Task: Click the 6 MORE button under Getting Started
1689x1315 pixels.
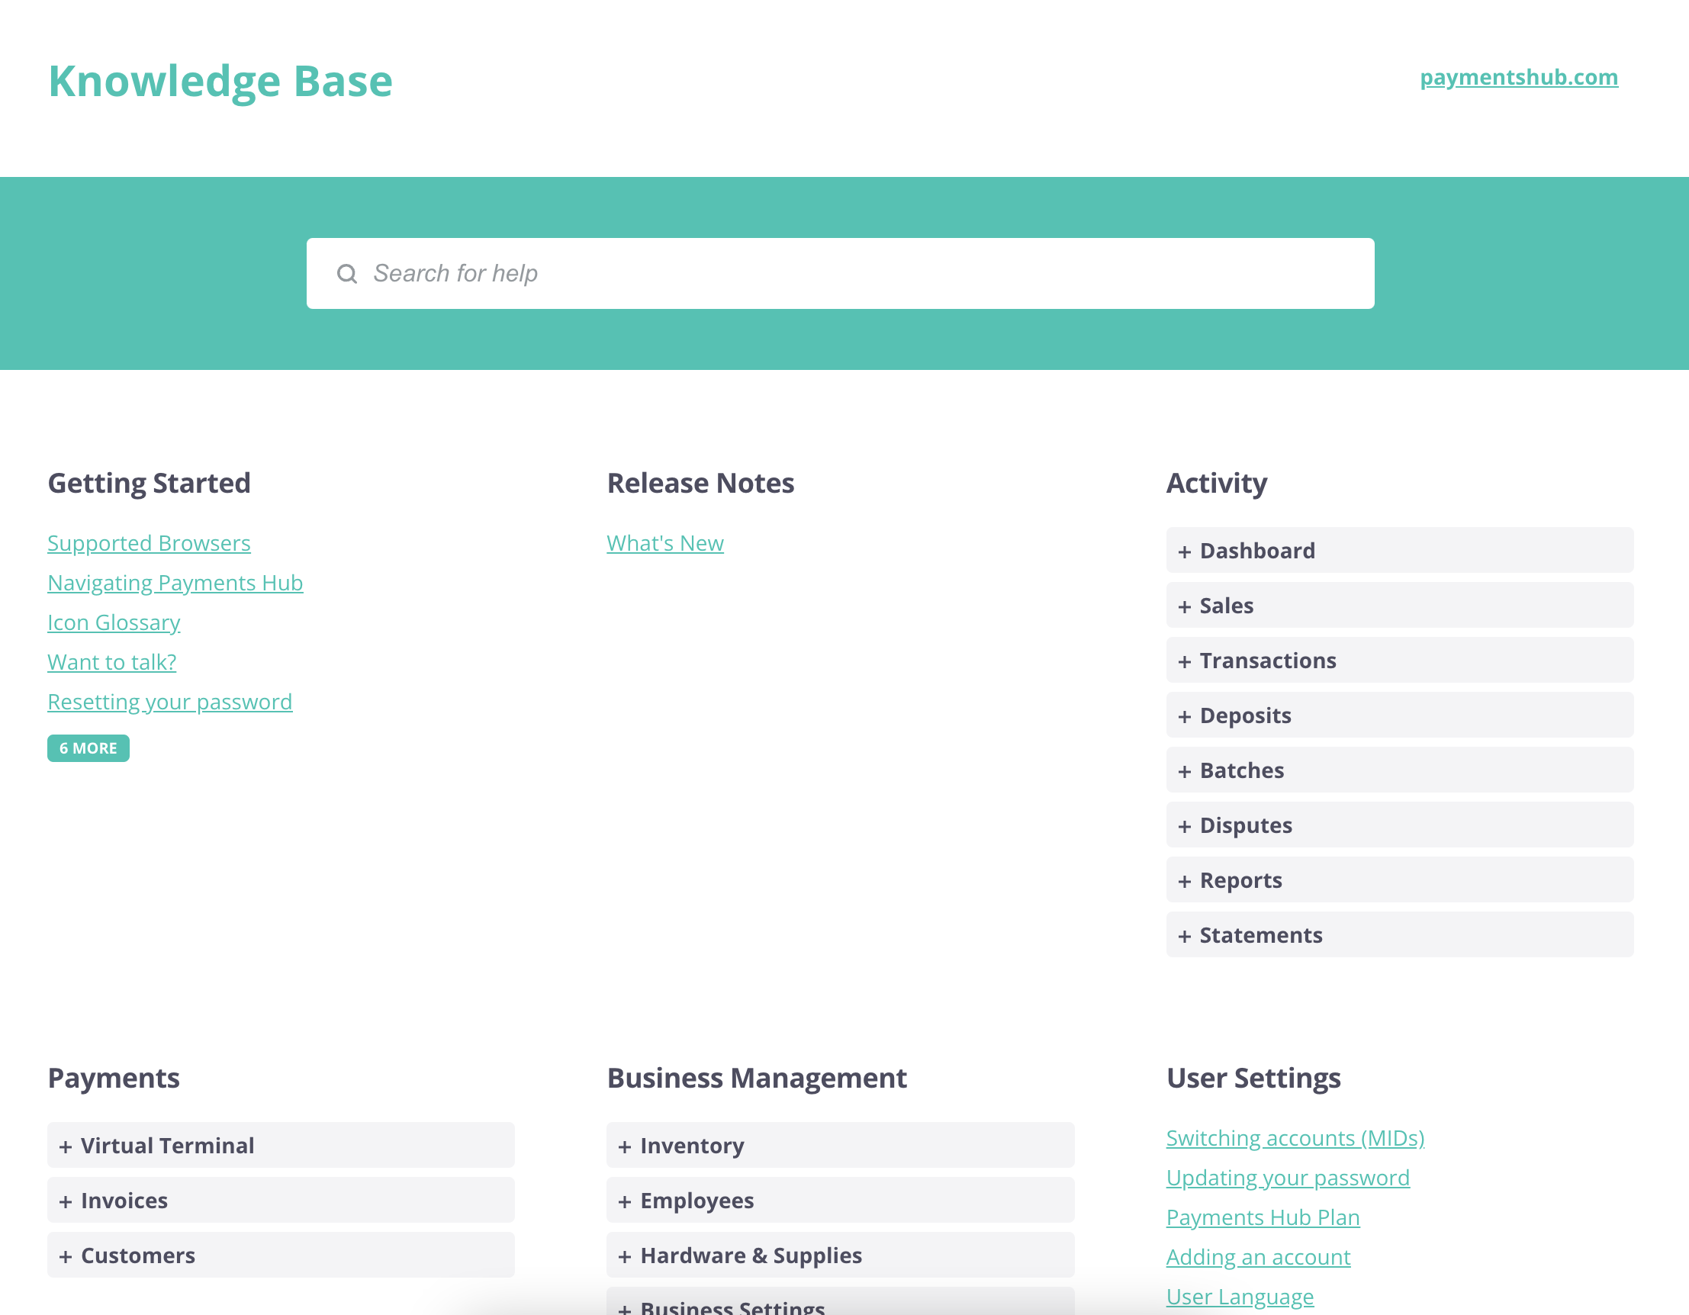Action: click(88, 748)
